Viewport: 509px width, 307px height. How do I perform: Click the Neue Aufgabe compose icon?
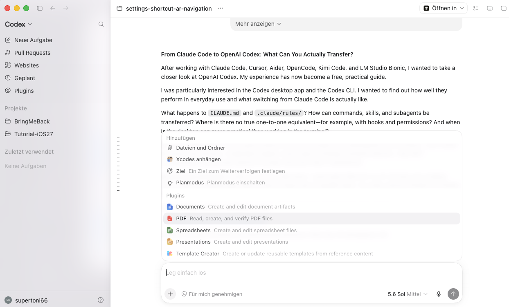(x=8, y=40)
